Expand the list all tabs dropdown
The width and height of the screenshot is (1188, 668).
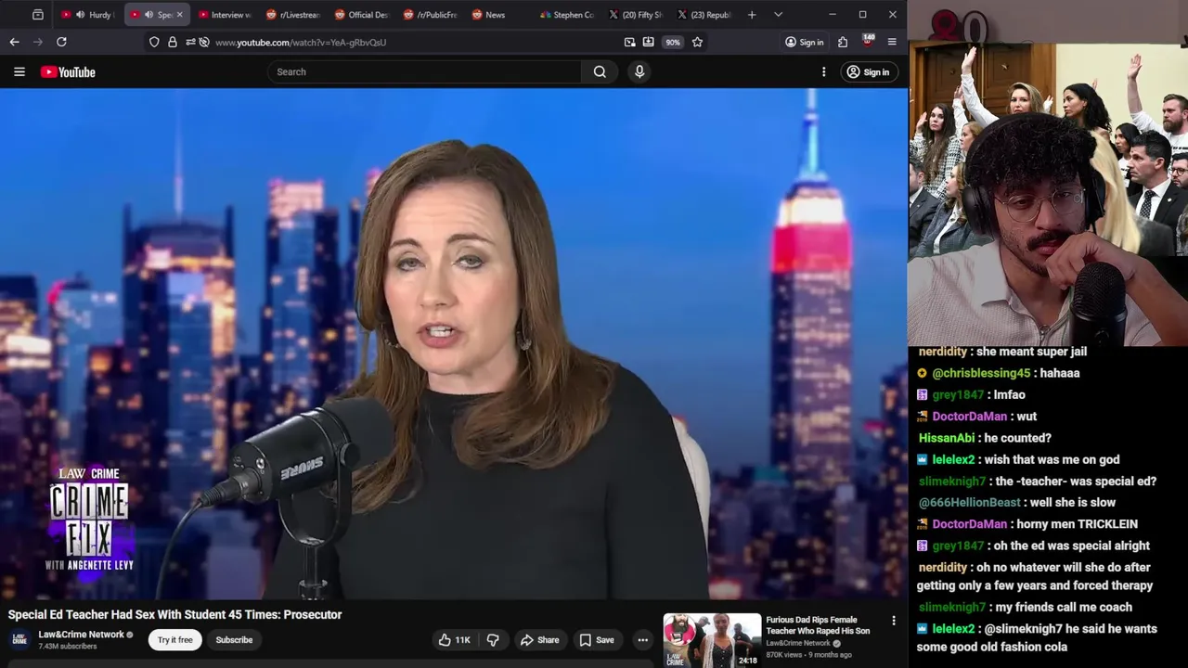778,15
